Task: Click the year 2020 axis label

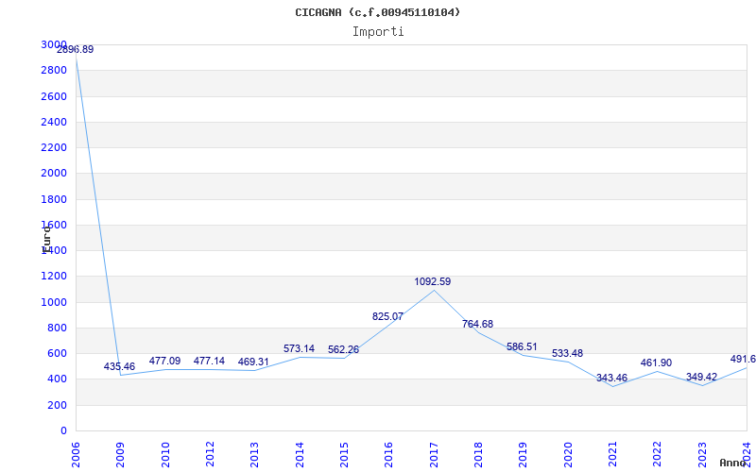Action: [568, 455]
